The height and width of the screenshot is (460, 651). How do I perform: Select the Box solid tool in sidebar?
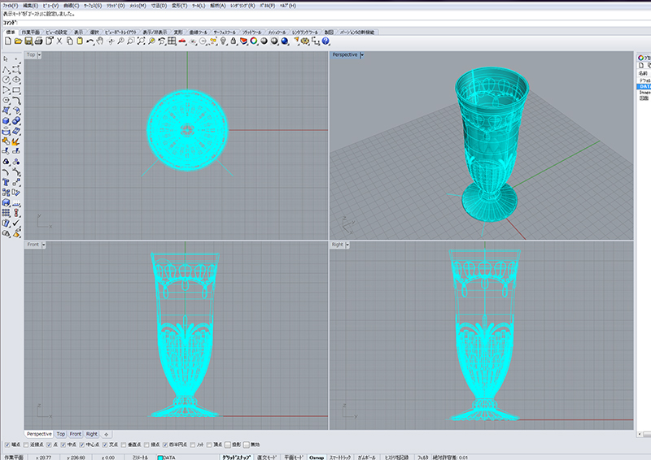click(7, 121)
